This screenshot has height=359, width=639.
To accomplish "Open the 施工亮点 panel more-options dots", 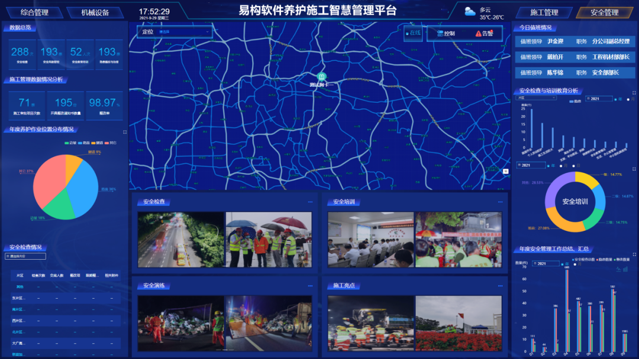I will 501,286.
